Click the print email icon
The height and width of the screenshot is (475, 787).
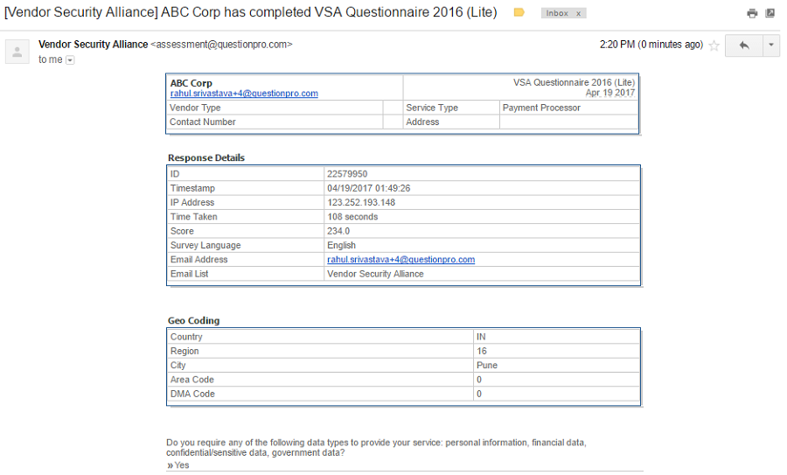(x=752, y=13)
